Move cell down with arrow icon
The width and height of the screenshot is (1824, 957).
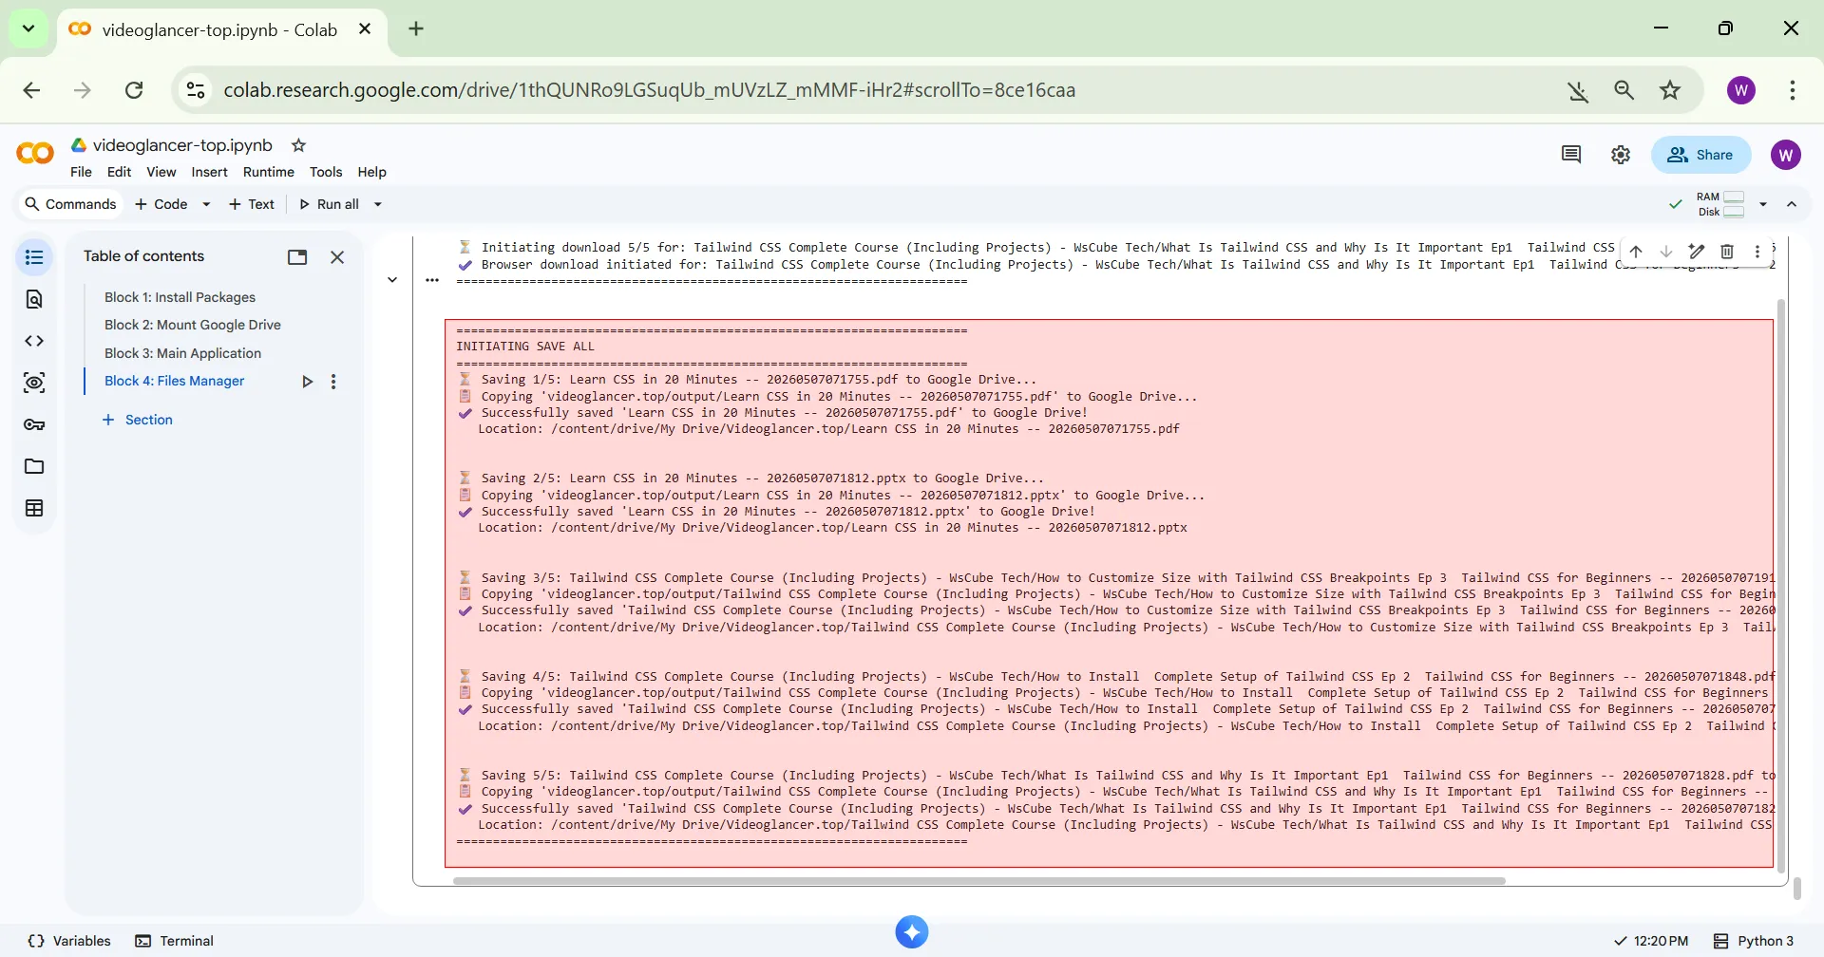pos(1666,252)
